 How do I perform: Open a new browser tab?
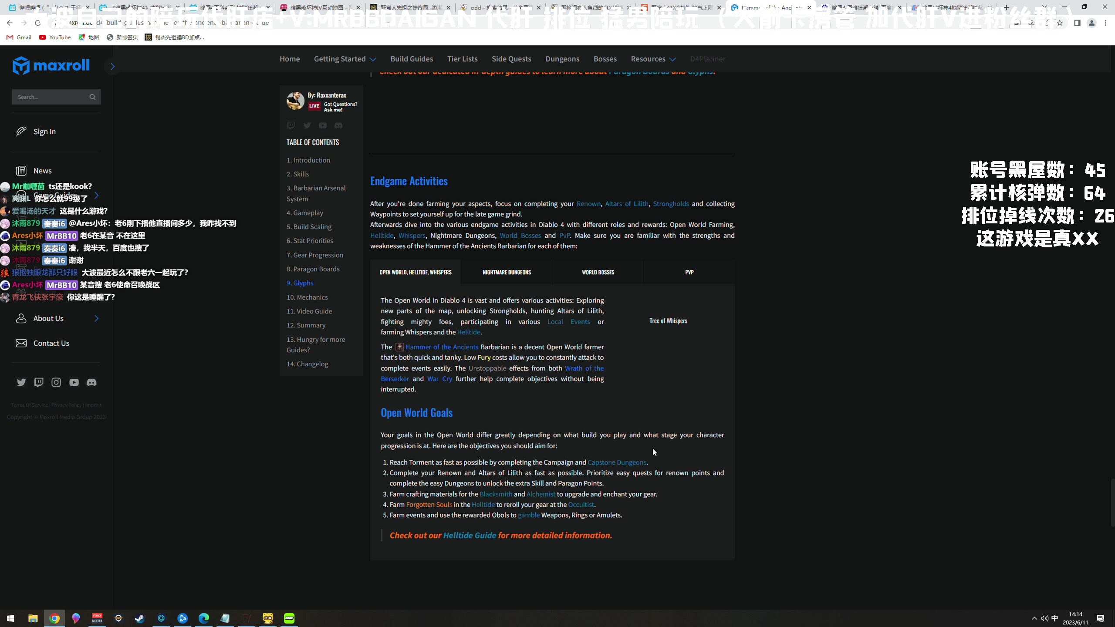(1007, 7)
